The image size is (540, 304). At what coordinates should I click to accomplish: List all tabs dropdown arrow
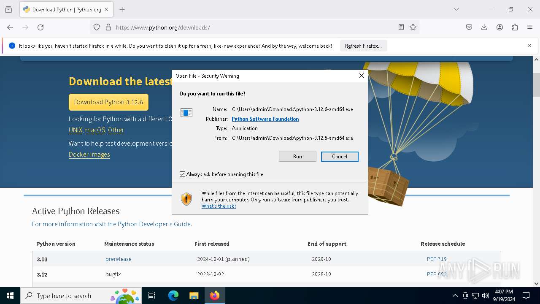click(456, 9)
